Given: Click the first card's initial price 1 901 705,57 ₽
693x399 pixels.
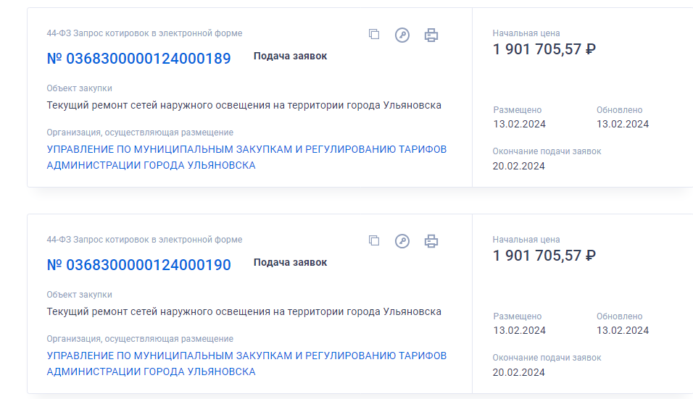Looking at the screenshot, I should 544,49.
